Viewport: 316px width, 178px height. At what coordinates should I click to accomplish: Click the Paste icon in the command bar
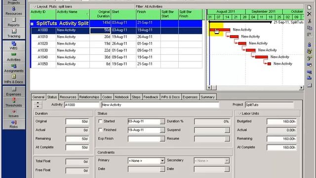click(310, 35)
